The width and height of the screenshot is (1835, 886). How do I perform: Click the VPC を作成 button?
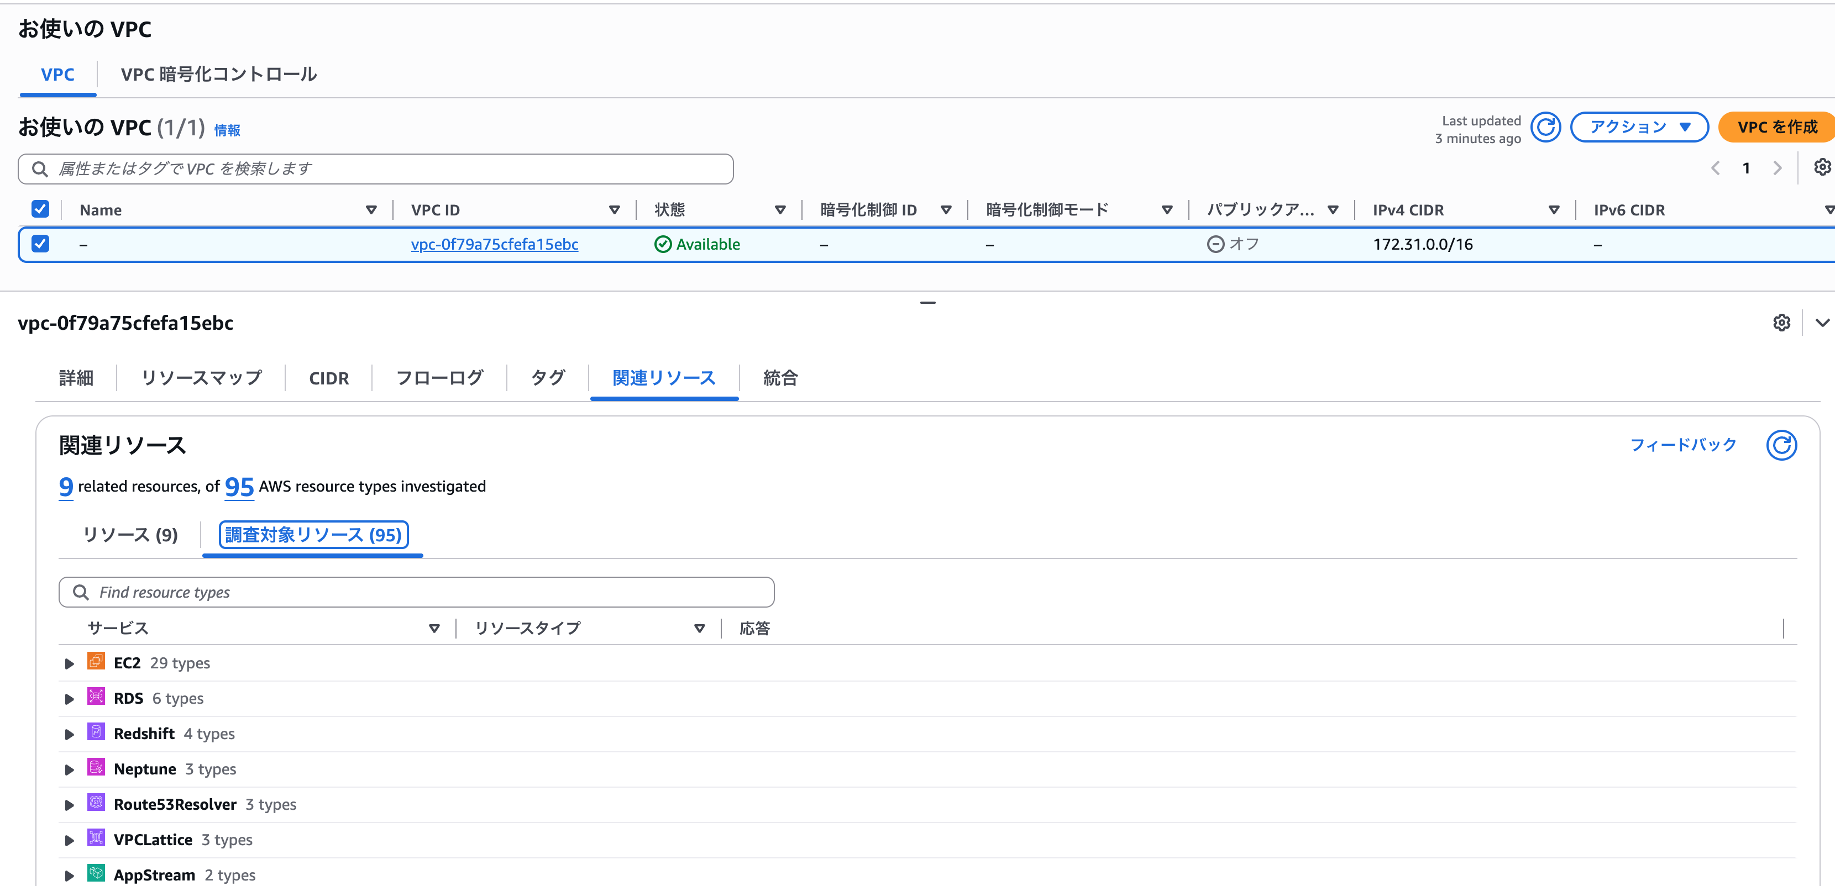click(x=1776, y=128)
